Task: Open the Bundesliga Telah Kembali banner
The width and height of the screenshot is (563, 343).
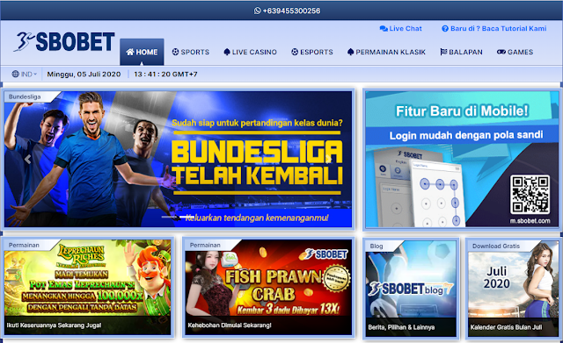Action: (178, 159)
